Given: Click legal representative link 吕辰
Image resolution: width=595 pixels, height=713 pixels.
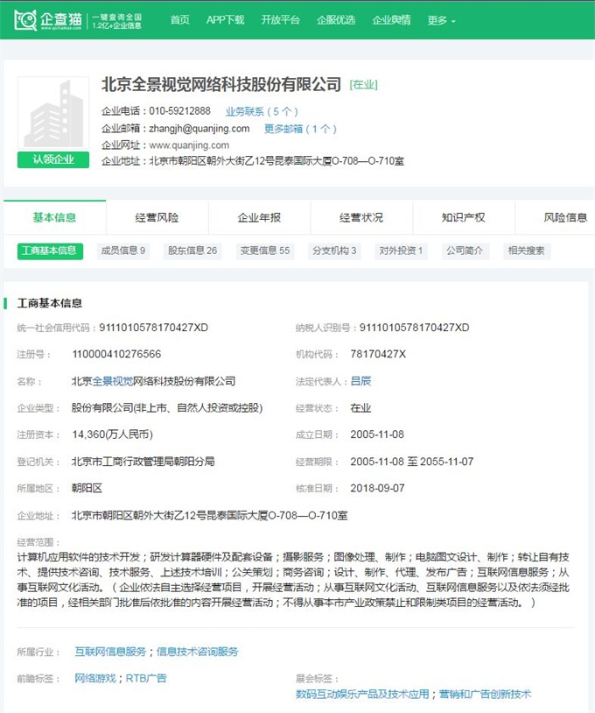Looking at the screenshot, I should tap(360, 381).
